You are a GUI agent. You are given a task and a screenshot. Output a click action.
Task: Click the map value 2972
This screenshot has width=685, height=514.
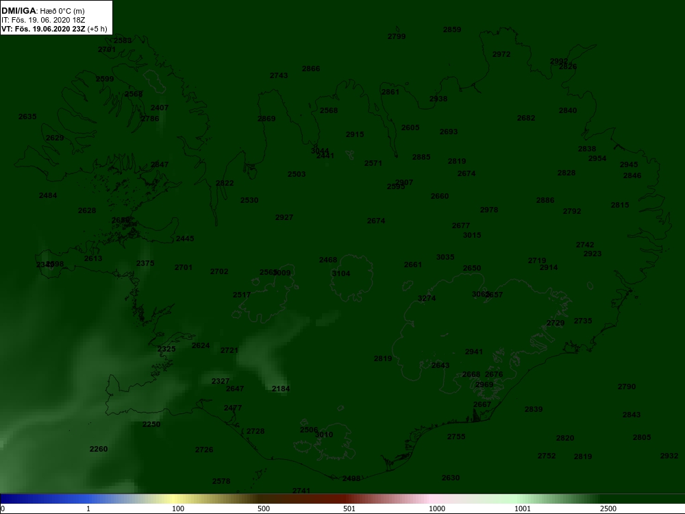coord(501,54)
